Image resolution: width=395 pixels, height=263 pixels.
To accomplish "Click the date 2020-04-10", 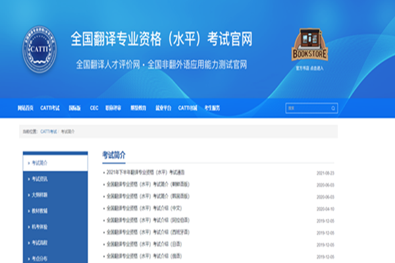I will 325,209.
